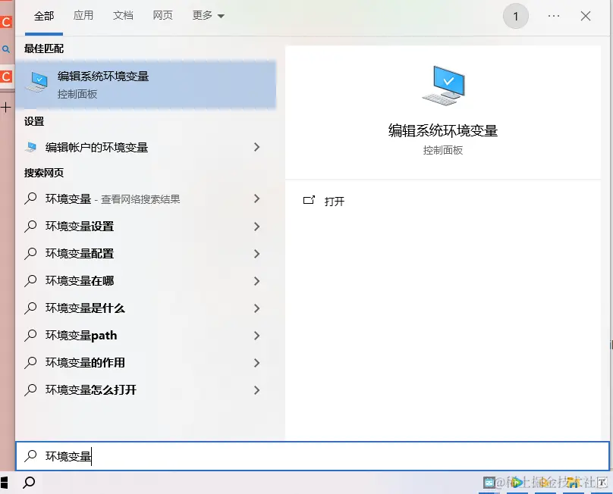The height and width of the screenshot is (494, 613).
Task: Click the blue search icon in background sidebar
Action: click(6, 49)
